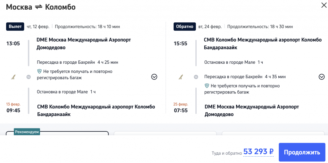Screen dimensions: 328x163
Task: Select the Вылет label
Action: (x=15, y=27)
